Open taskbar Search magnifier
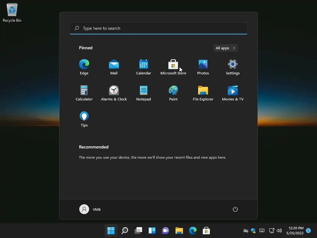The width and height of the screenshot is (317, 238). 125,231
